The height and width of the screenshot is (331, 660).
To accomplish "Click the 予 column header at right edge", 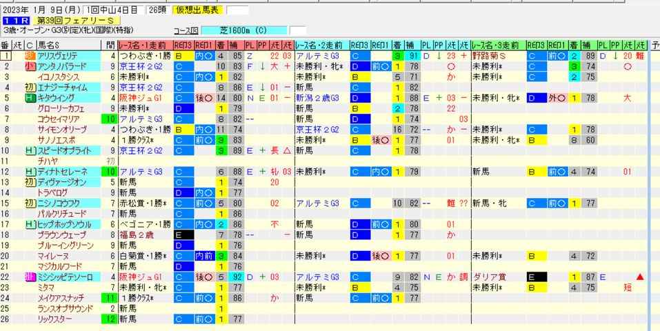I will (654, 45).
